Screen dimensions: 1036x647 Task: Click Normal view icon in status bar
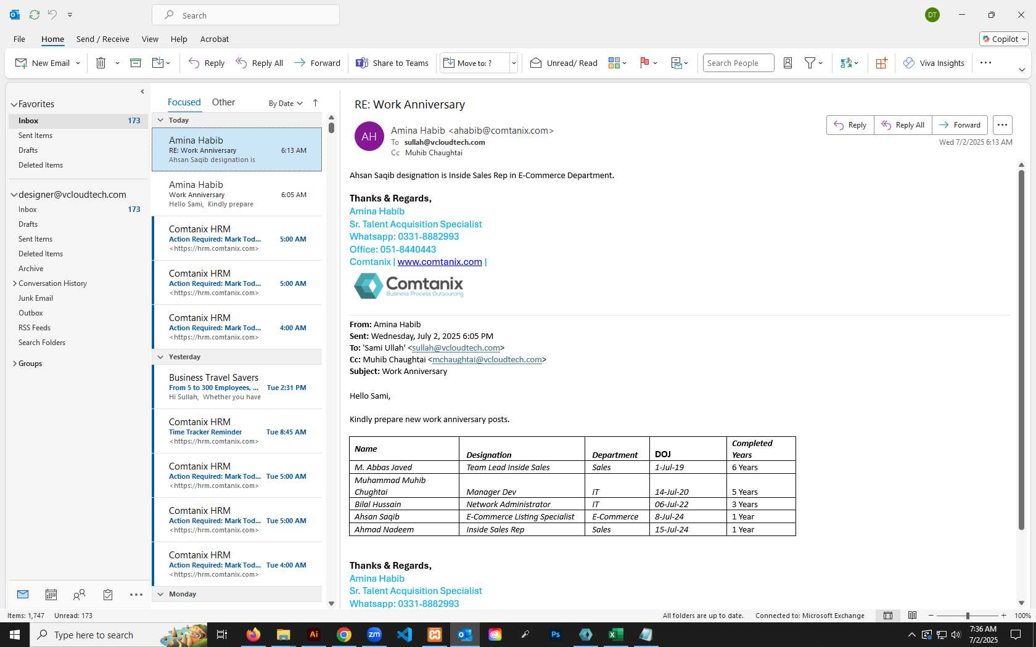tap(888, 616)
